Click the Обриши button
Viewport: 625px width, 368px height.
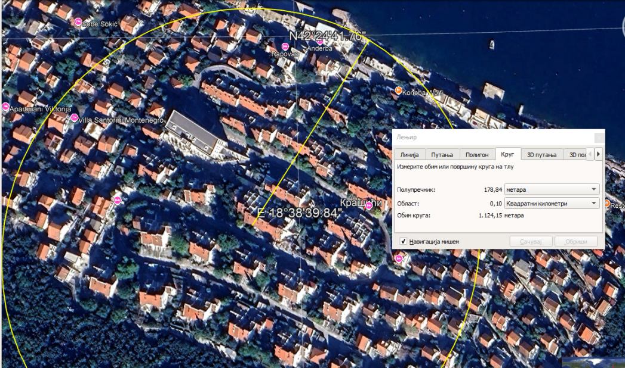(x=576, y=241)
